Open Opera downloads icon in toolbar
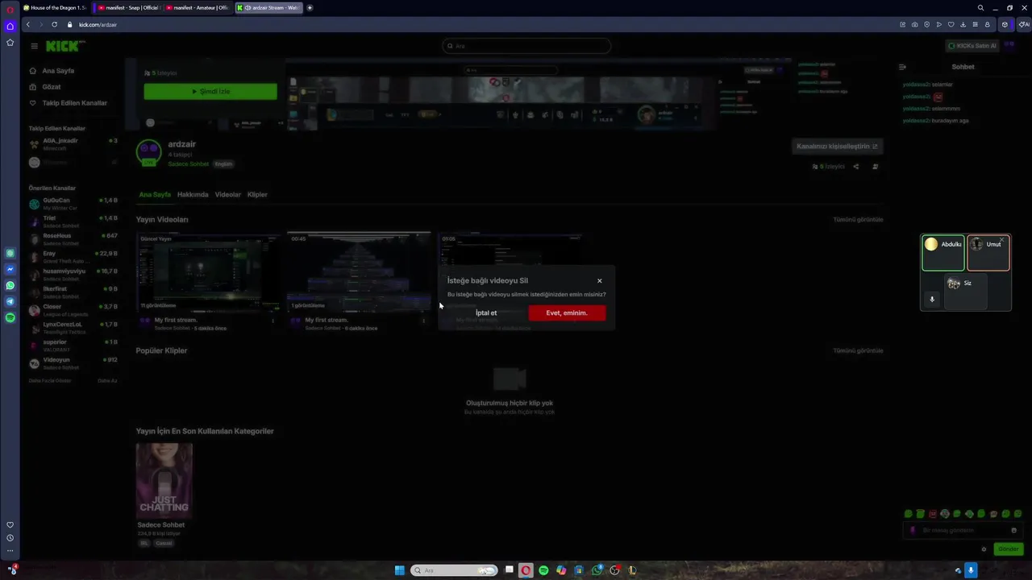This screenshot has height=580, width=1032. pos(963,25)
